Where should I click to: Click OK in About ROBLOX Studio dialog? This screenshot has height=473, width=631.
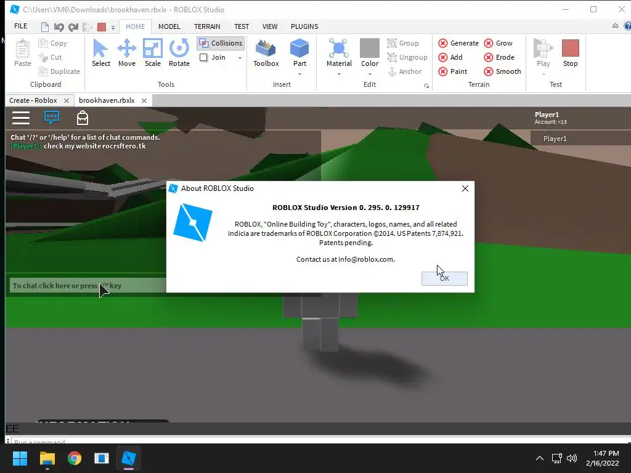(444, 278)
